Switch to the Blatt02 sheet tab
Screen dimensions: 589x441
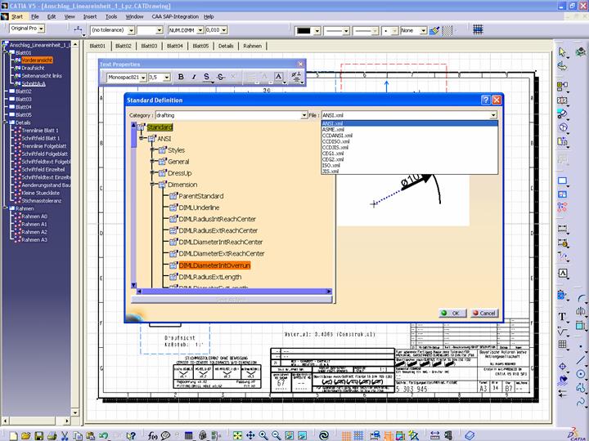(x=124, y=46)
